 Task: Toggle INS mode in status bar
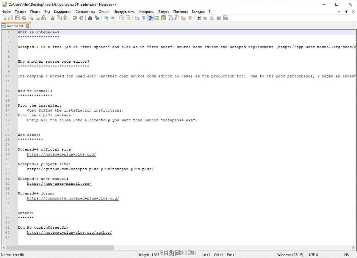point(346,255)
